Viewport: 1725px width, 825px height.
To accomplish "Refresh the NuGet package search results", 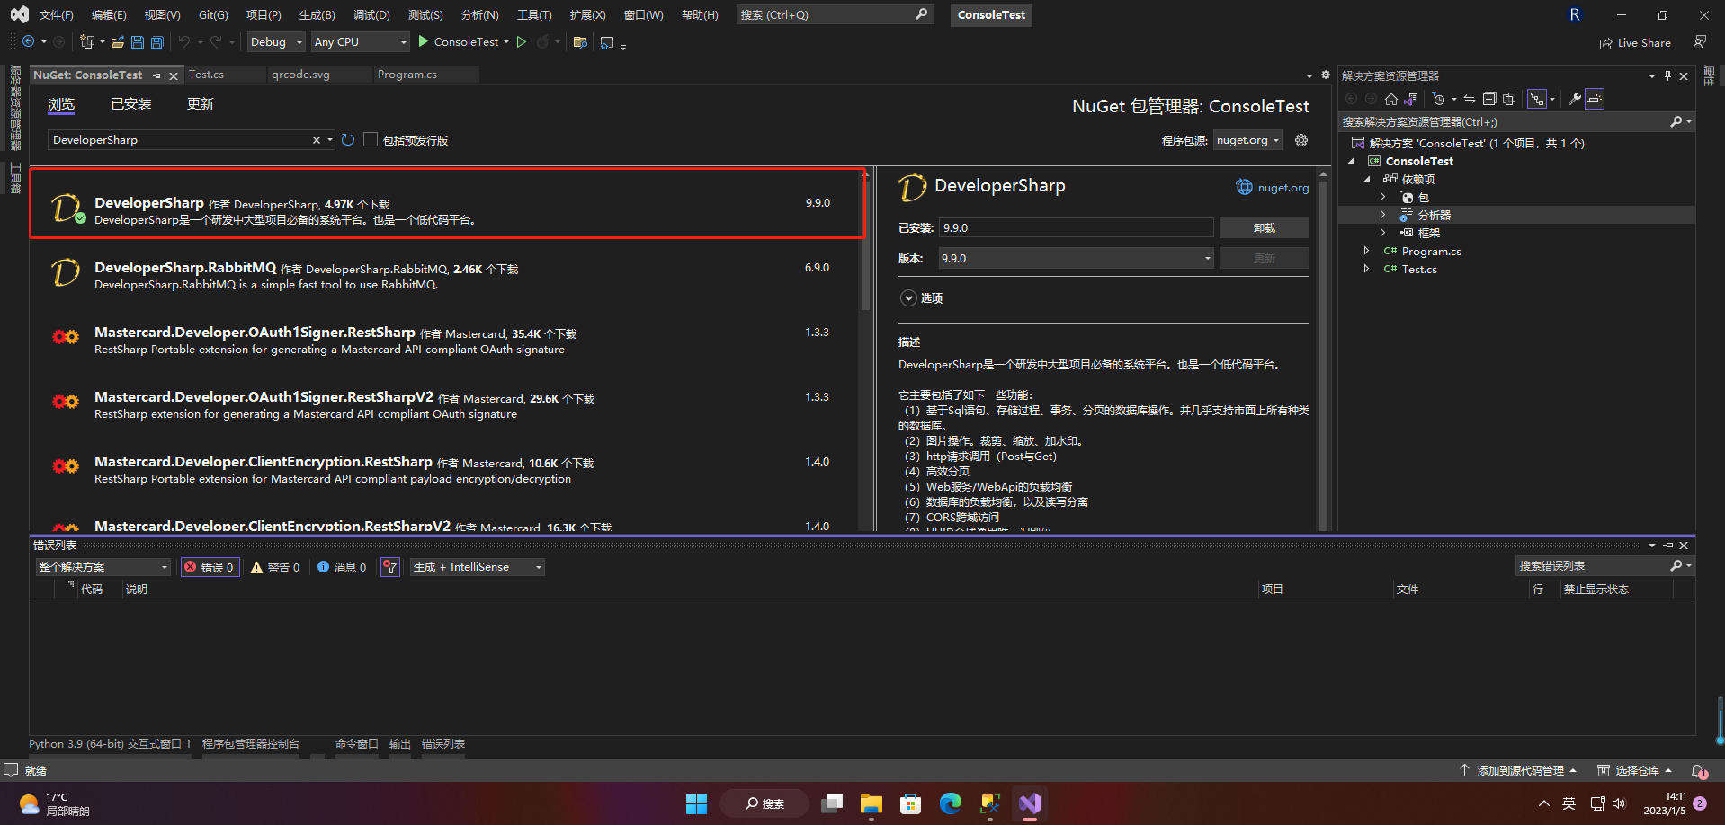I will click(x=348, y=140).
